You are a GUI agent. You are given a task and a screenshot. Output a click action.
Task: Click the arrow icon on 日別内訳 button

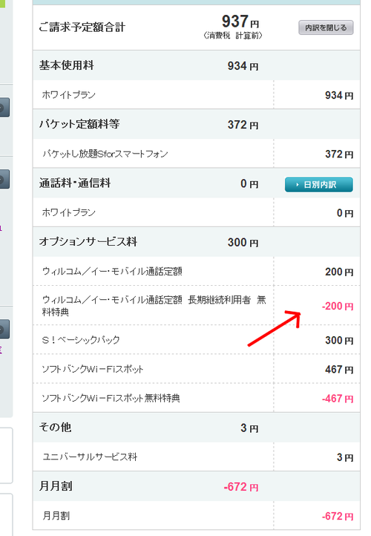pos(298,185)
